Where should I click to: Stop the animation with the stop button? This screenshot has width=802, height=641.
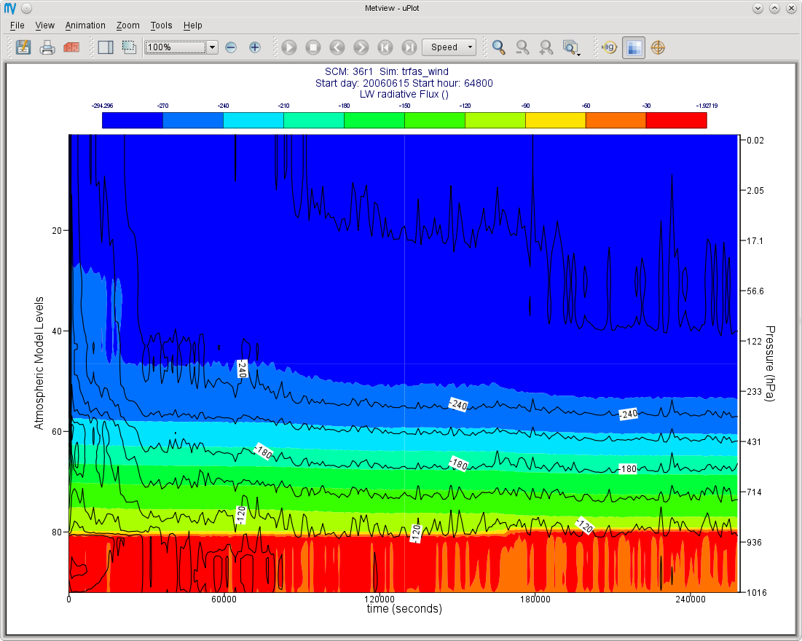[313, 47]
